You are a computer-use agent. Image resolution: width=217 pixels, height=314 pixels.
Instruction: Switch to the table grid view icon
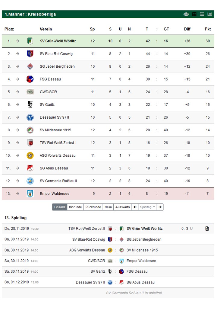pyautogui.click(x=194, y=14)
